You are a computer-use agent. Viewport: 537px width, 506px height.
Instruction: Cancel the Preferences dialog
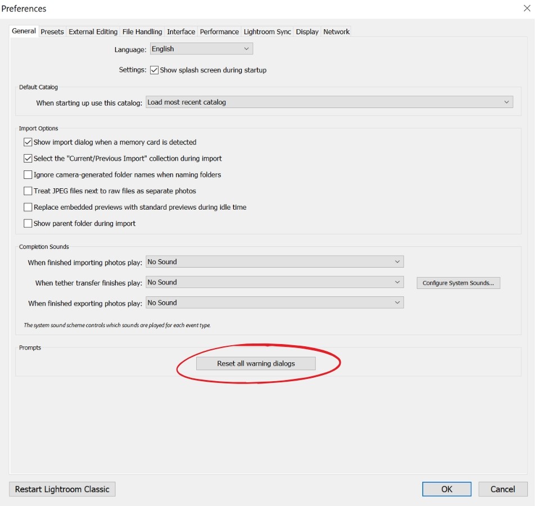click(x=503, y=489)
